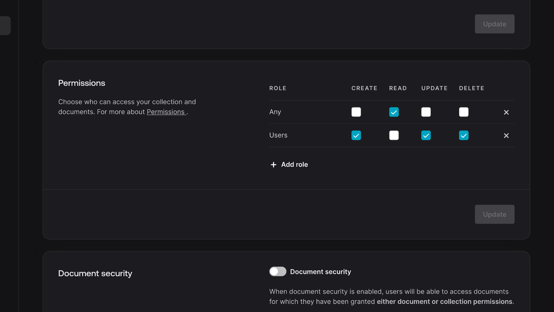Enable Create permission for Any role
554x312 pixels.
[356, 112]
